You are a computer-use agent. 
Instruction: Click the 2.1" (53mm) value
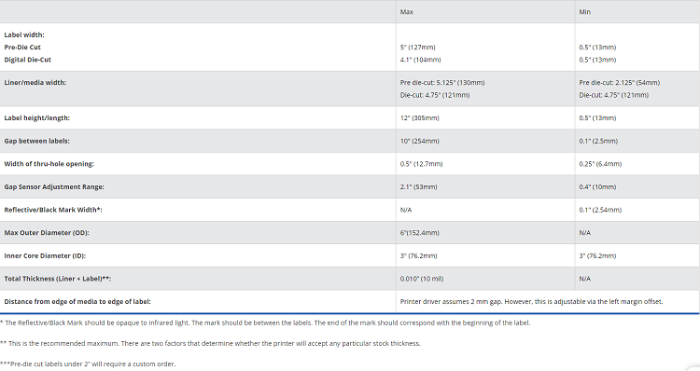[418, 186]
